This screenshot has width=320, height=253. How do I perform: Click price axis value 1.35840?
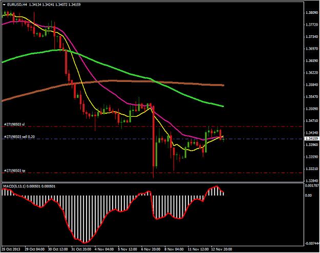[312, 85]
